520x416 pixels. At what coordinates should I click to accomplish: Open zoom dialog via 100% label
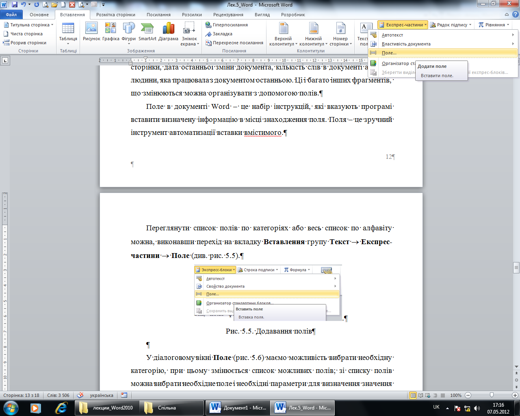pos(456,395)
